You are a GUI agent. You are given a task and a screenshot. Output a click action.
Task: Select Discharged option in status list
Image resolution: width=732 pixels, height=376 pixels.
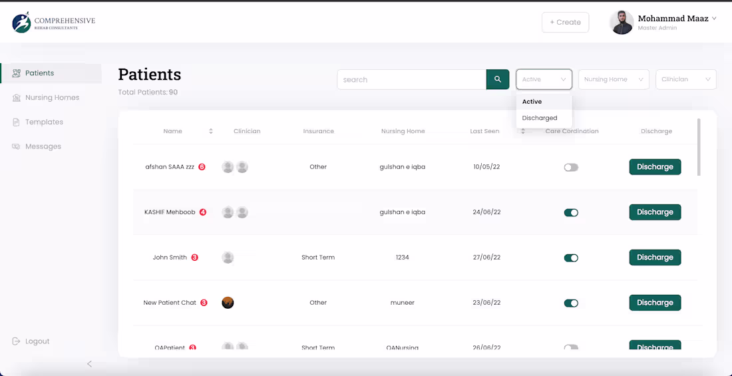coord(544,118)
